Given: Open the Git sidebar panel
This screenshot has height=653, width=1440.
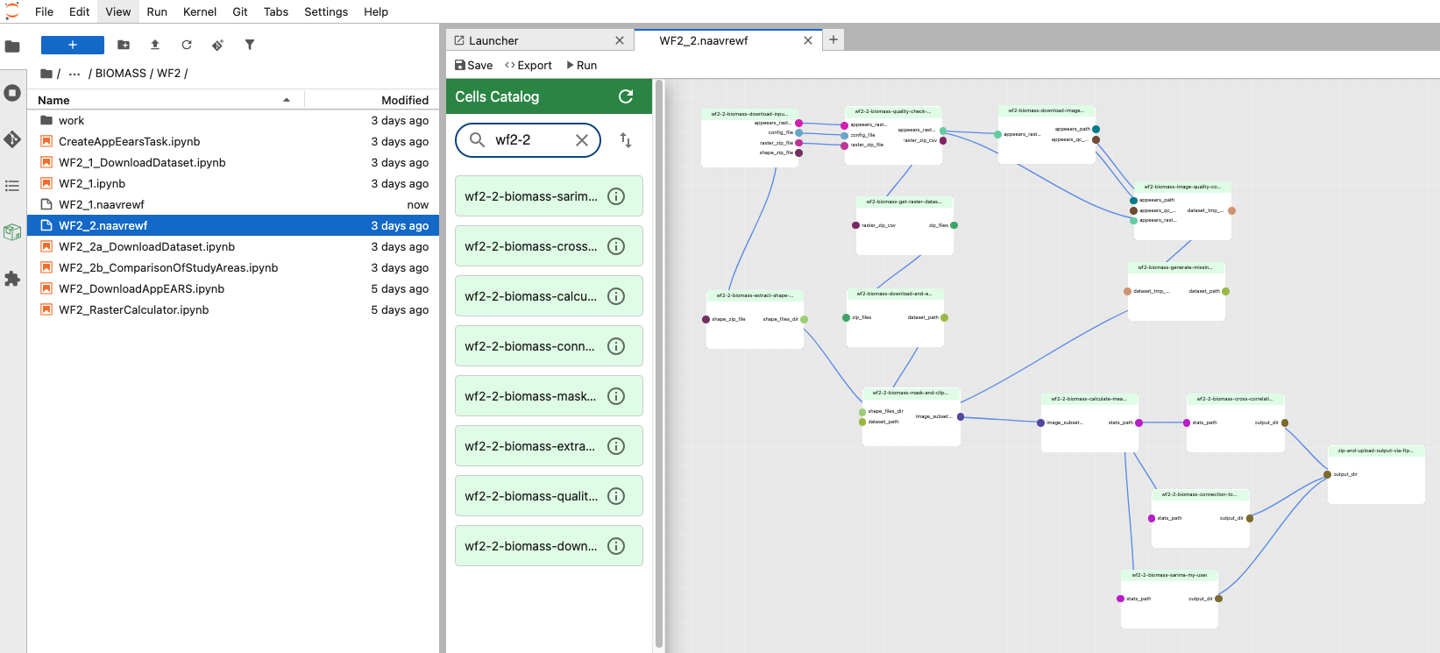Looking at the screenshot, I should point(12,139).
